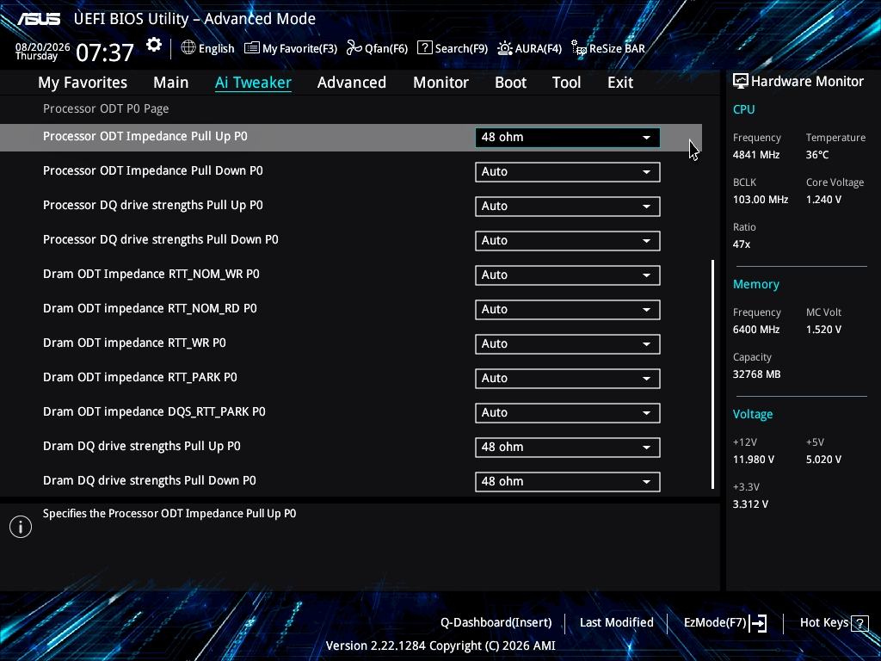
Task: Click the Temperature value 36°C
Action: pyautogui.click(x=817, y=155)
